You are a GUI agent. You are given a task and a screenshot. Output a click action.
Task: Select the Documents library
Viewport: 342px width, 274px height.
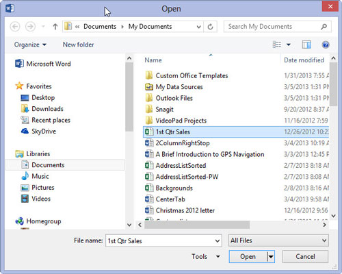pyautogui.click(x=65, y=165)
